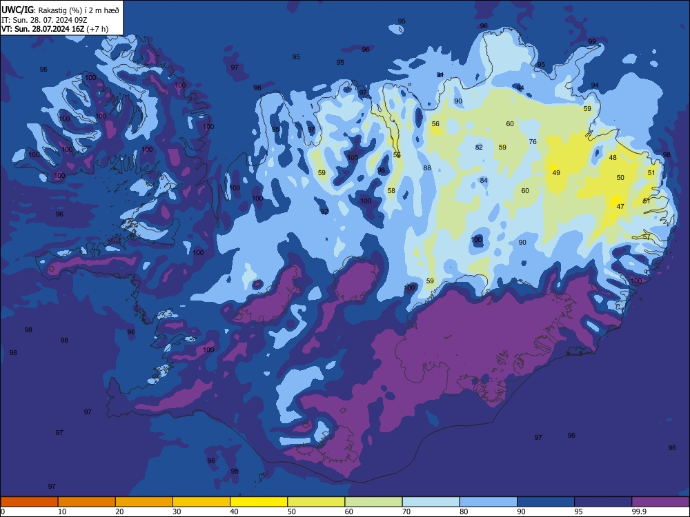Image resolution: width=690 pixels, height=517 pixels.
Task: Click the 40–50 bright yellow legend swatch
Action: [x=259, y=502]
